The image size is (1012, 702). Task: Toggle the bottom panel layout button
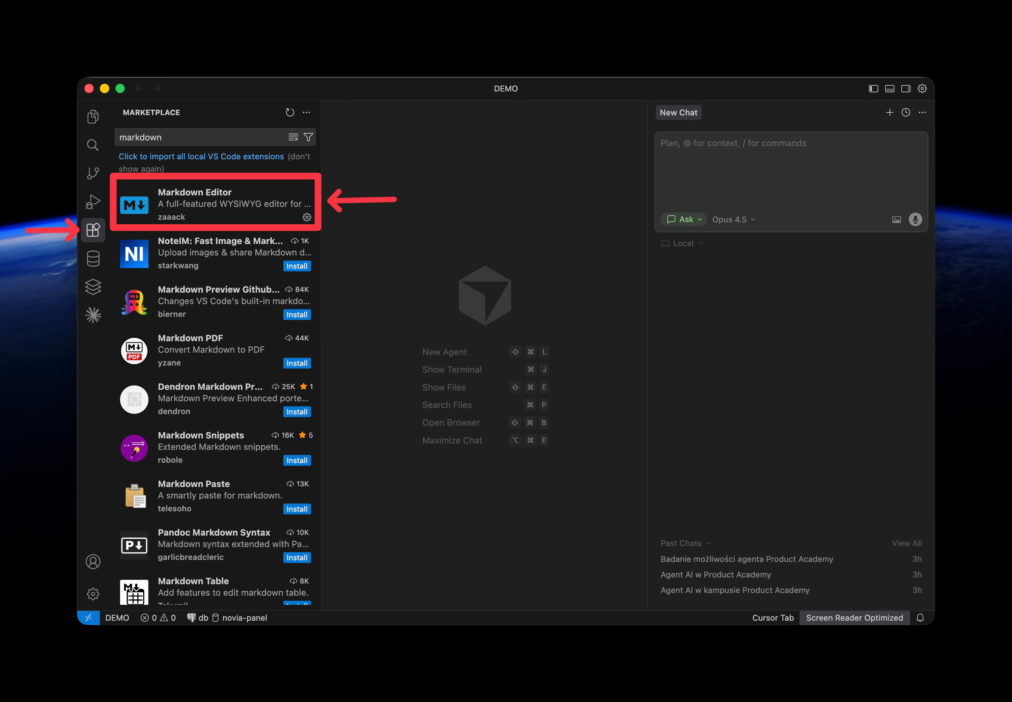pyautogui.click(x=889, y=89)
